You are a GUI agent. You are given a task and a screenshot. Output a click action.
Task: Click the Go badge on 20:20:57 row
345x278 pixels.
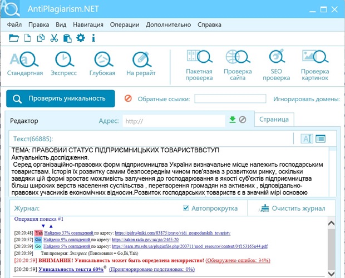coord(38,240)
